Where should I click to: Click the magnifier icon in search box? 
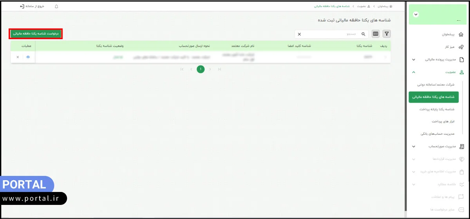point(363,34)
